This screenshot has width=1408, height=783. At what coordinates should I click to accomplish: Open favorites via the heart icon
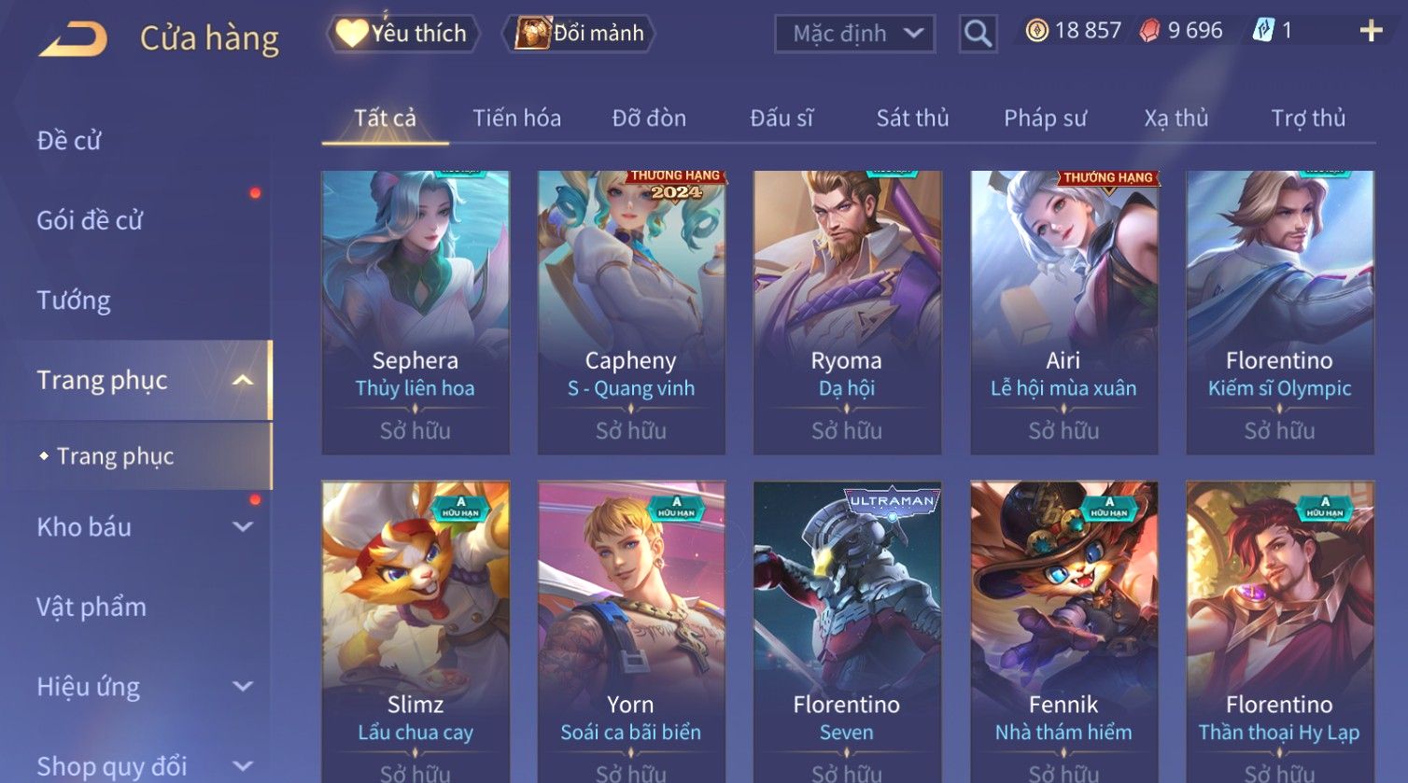pos(351,34)
